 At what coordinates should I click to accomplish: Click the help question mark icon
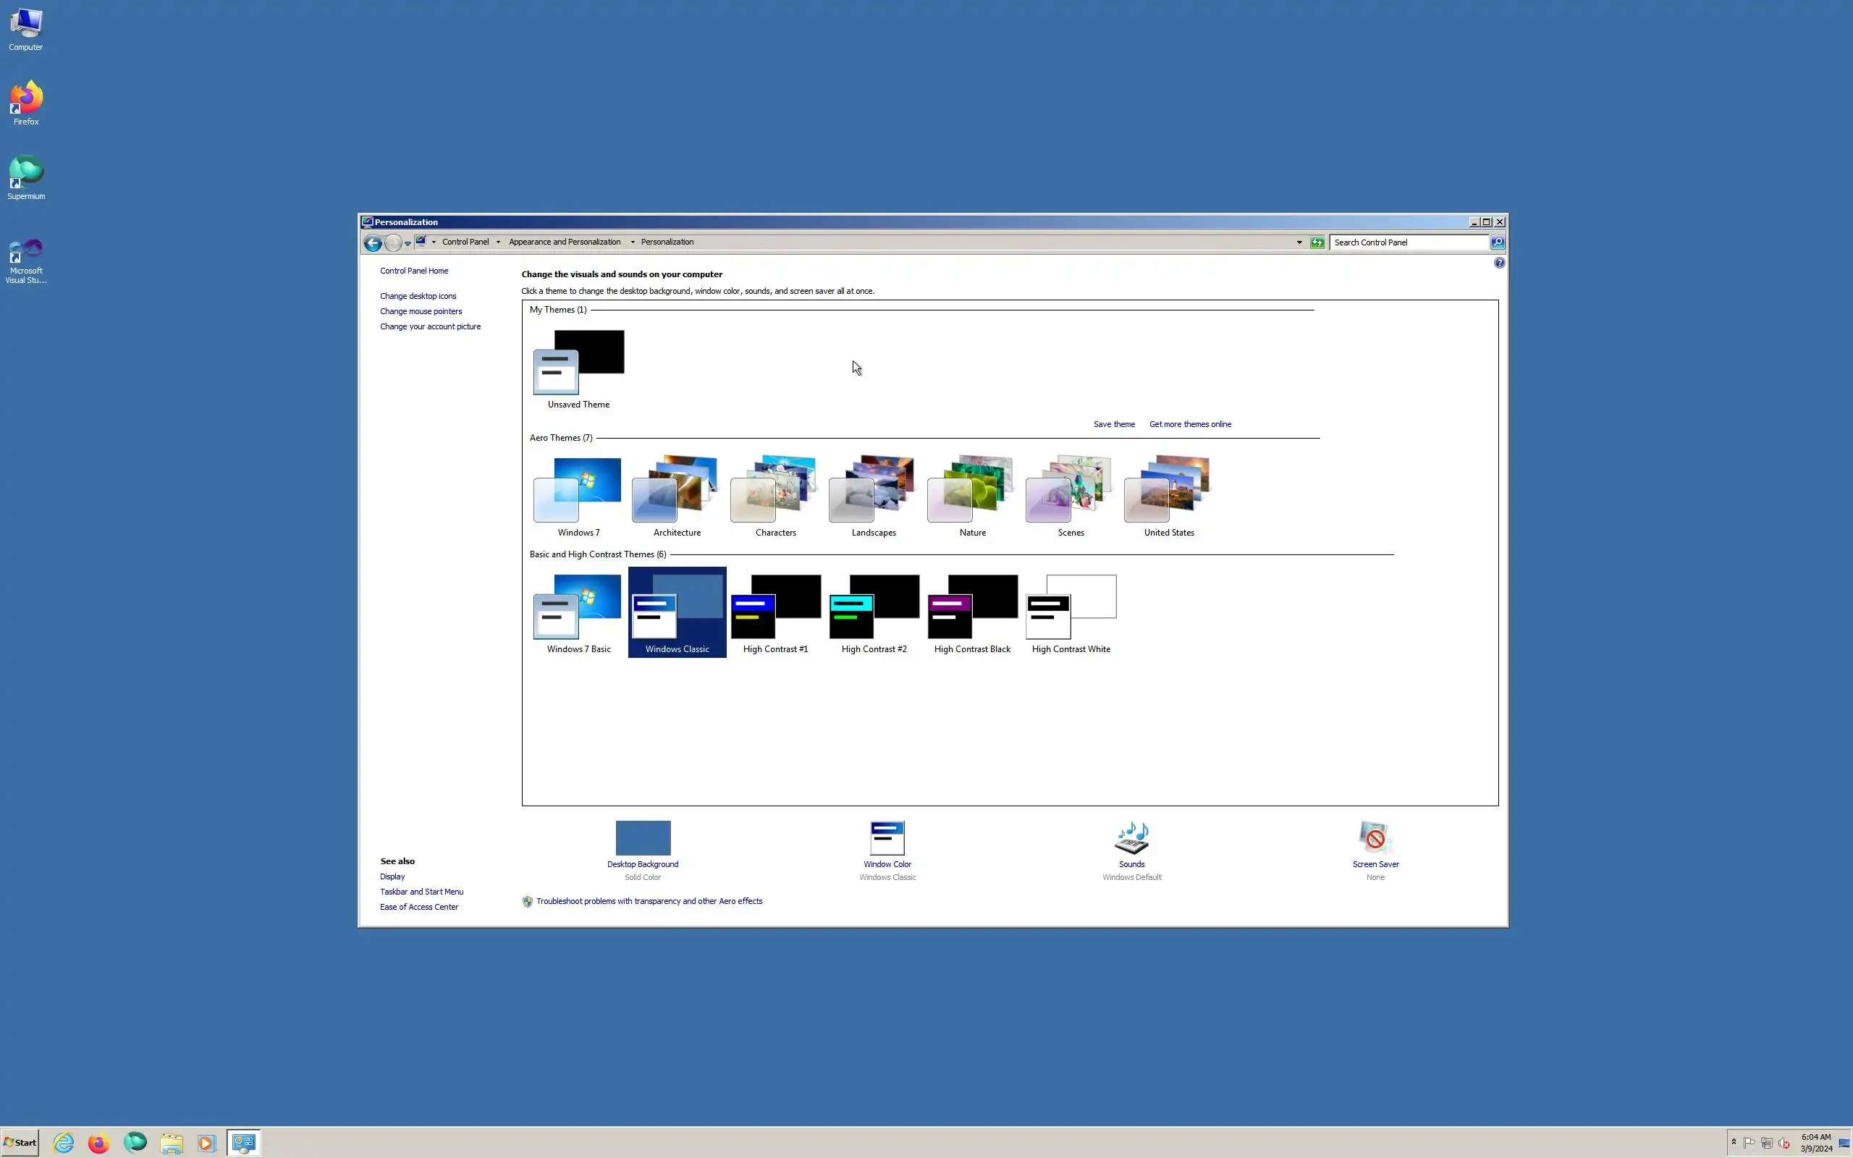1498,263
